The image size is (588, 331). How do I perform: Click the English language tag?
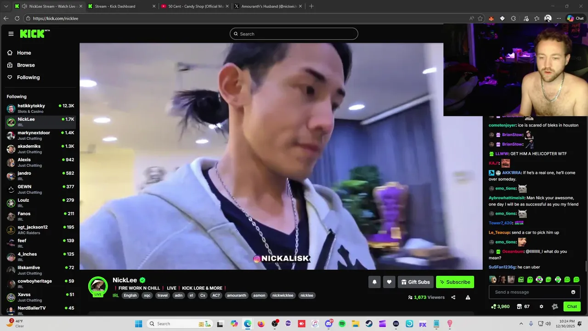(130, 296)
